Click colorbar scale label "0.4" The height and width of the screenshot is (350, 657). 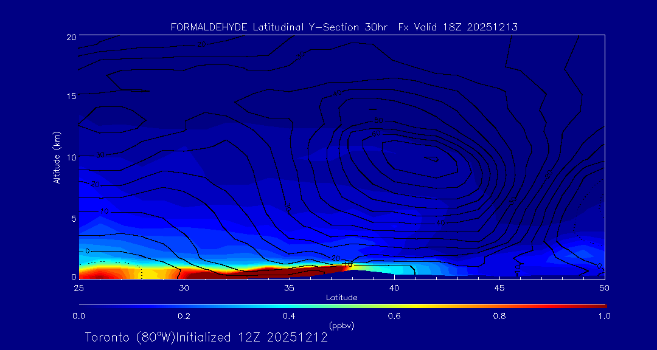(x=289, y=316)
